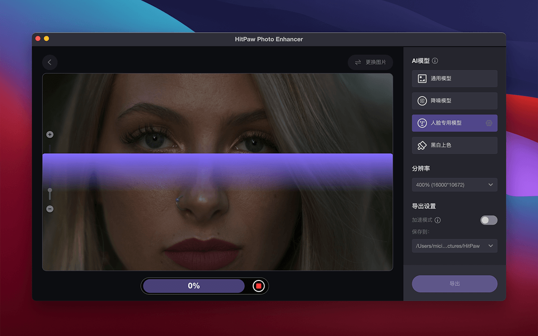Click the 人脸专用模型 face icon
This screenshot has width=538, height=336.
coord(422,123)
